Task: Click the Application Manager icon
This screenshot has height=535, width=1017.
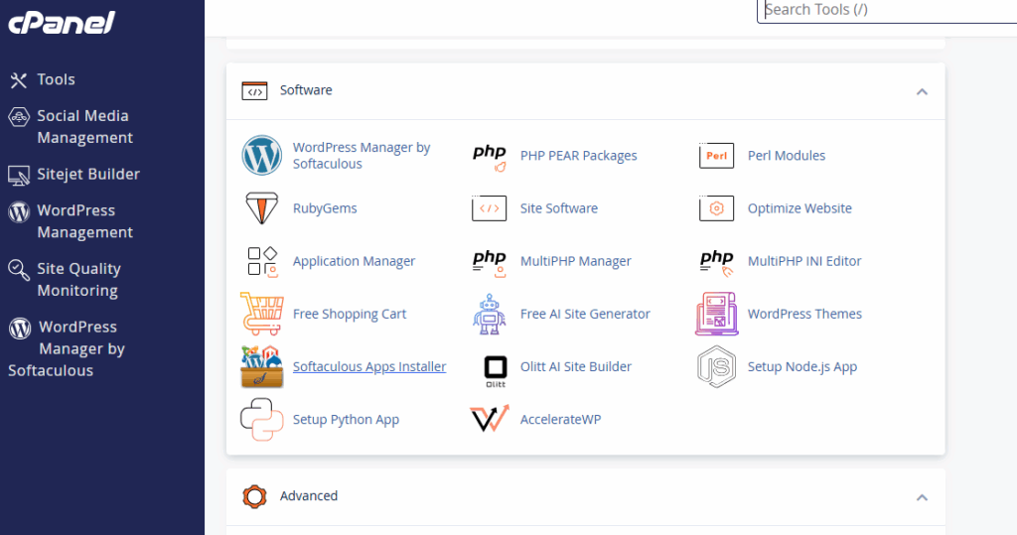Action: (x=262, y=261)
